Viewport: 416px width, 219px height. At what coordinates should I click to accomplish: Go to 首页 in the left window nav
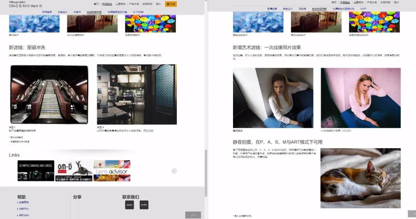click(96, 4)
